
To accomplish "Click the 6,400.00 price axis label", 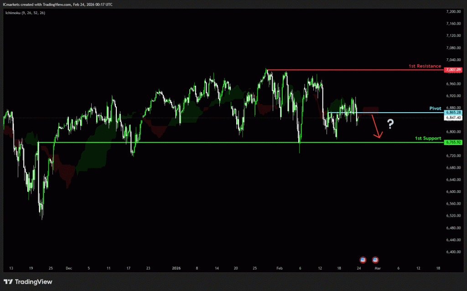I will pos(455,252).
